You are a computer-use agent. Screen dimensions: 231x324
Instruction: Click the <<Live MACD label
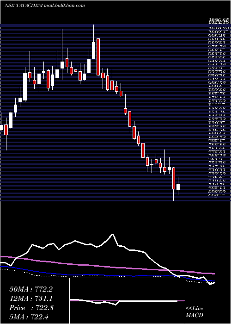pyautogui.click(x=195, y=312)
